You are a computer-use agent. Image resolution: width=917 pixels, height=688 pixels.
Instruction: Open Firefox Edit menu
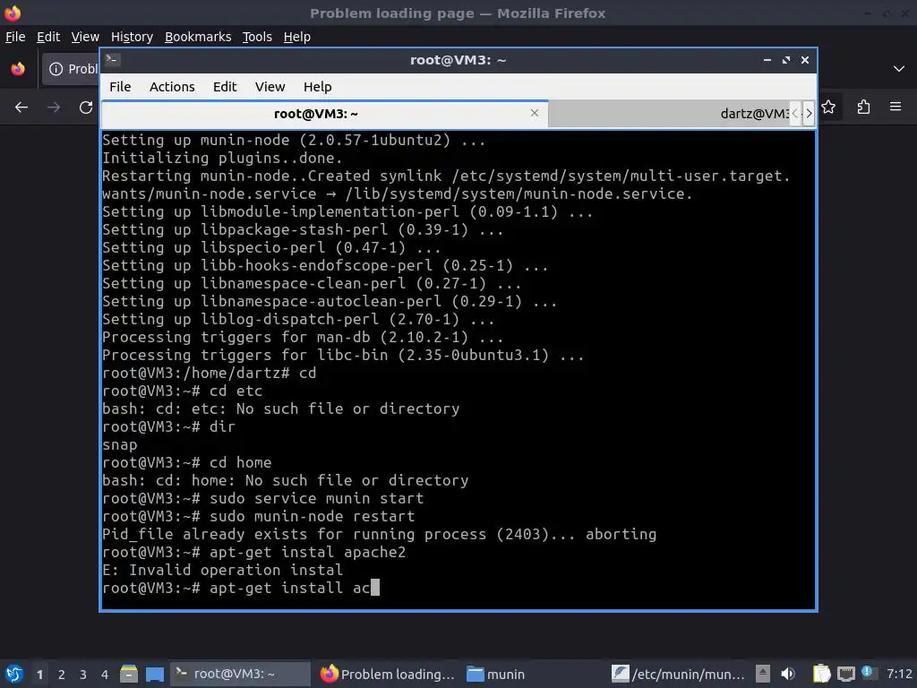(48, 37)
